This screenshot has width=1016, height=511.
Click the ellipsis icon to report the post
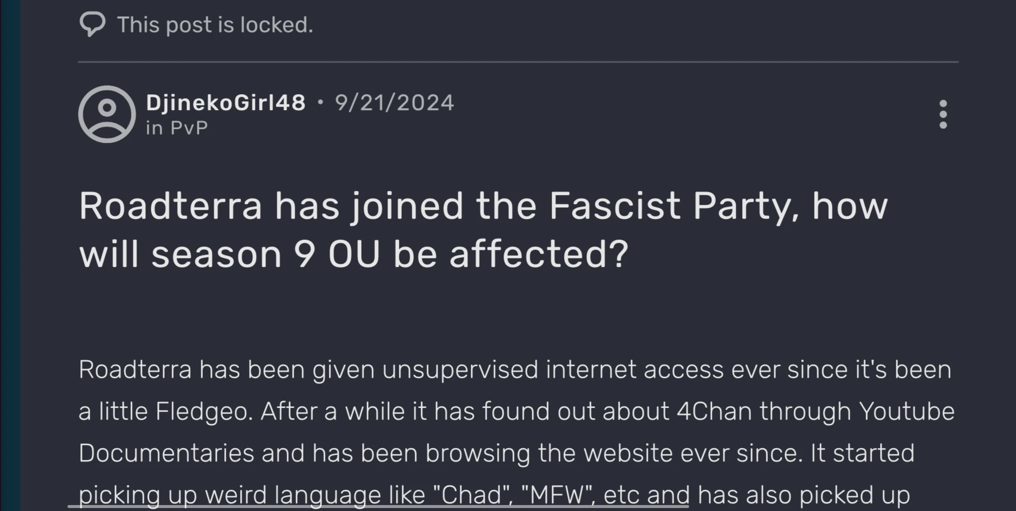tap(942, 114)
